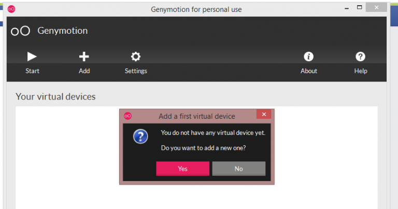Image resolution: width=398 pixels, height=209 pixels.
Task: Click the Help question mark icon
Action: point(360,57)
